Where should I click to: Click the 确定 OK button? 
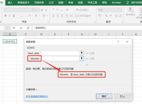point(104,96)
